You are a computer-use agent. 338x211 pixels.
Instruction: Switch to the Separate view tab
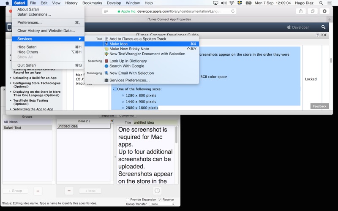(107, 116)
